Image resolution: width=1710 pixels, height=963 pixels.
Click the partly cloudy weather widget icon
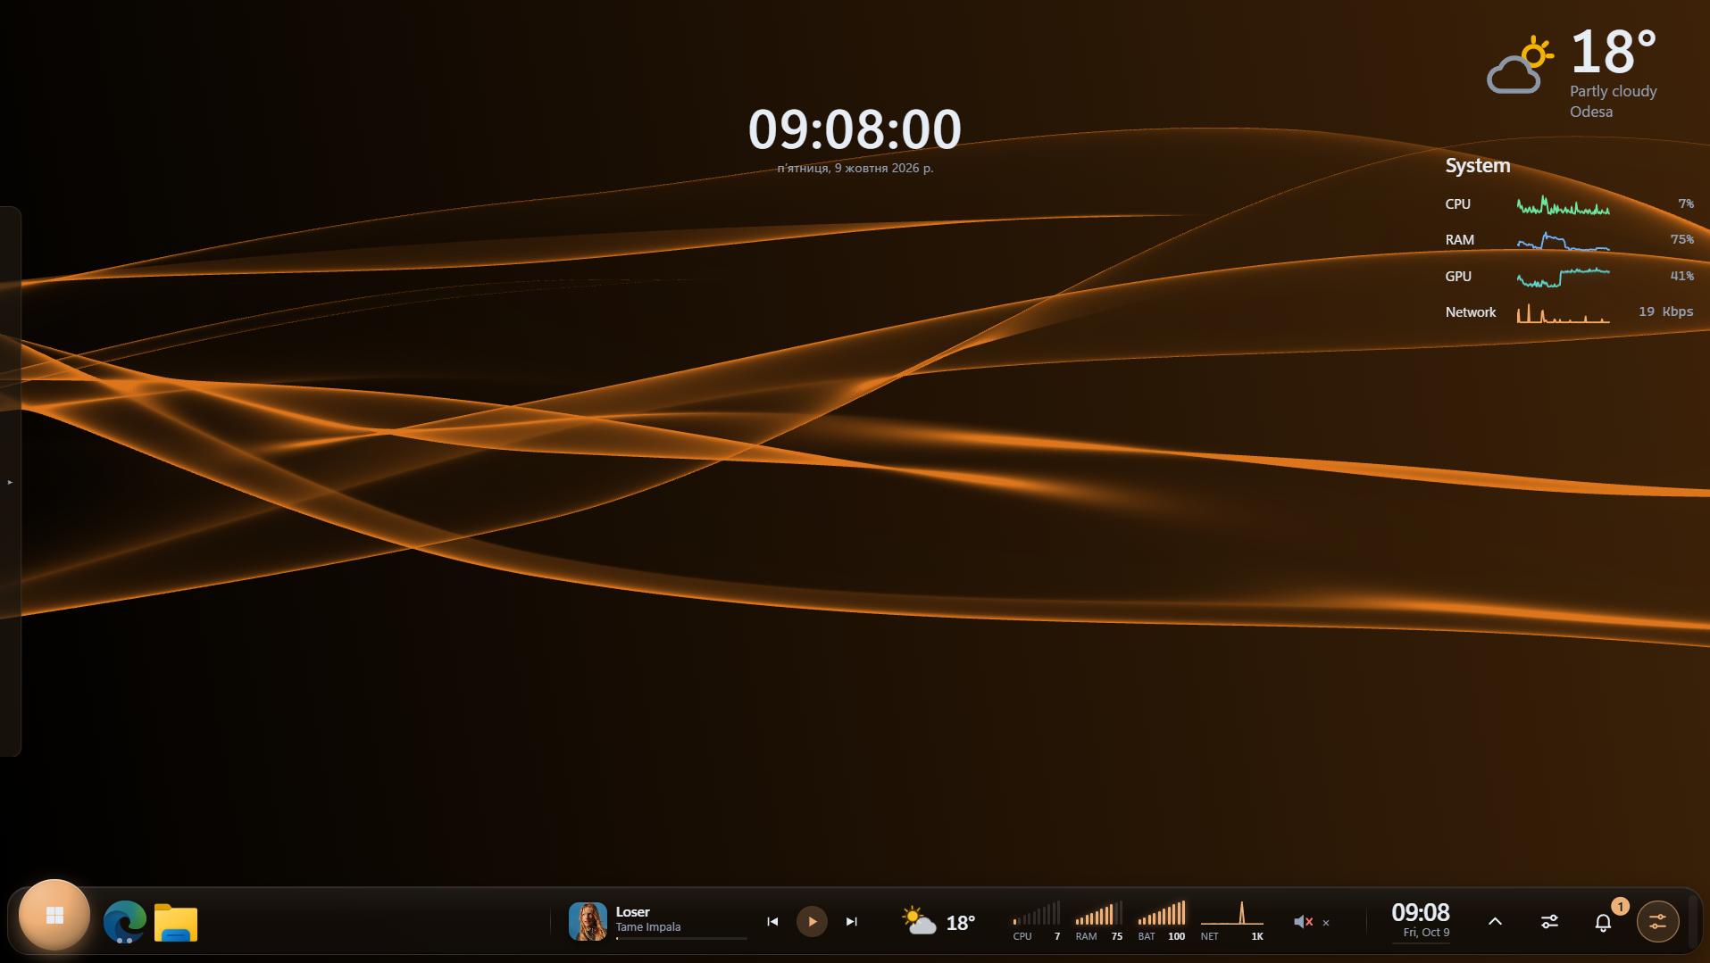(x=1521, y=64)
